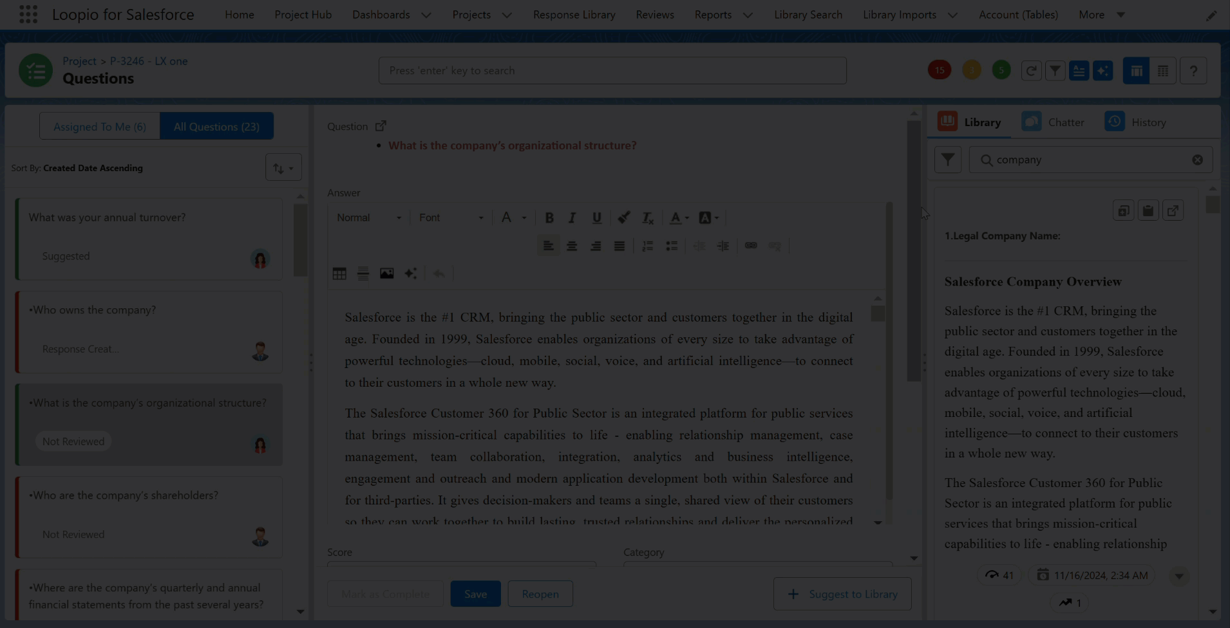Open the Salesforce App Launcher grid
This screenshot has height=628, width=1230.
[28, 14]
